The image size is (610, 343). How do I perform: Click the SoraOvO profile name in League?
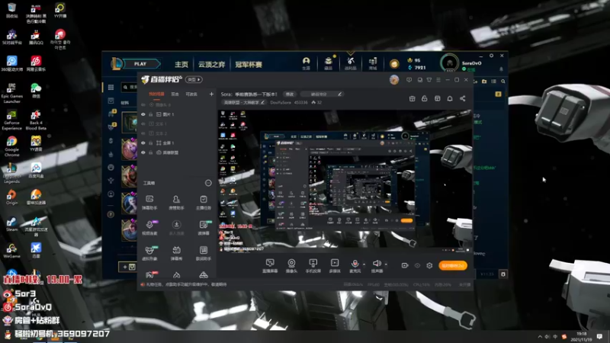pyautogui.click(x=471, y=63)
